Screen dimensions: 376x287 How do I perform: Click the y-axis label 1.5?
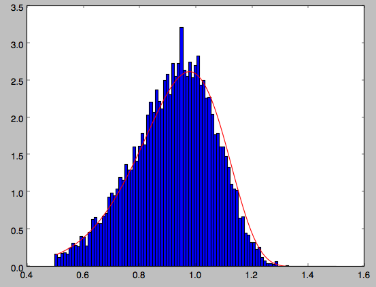(17, 156)
